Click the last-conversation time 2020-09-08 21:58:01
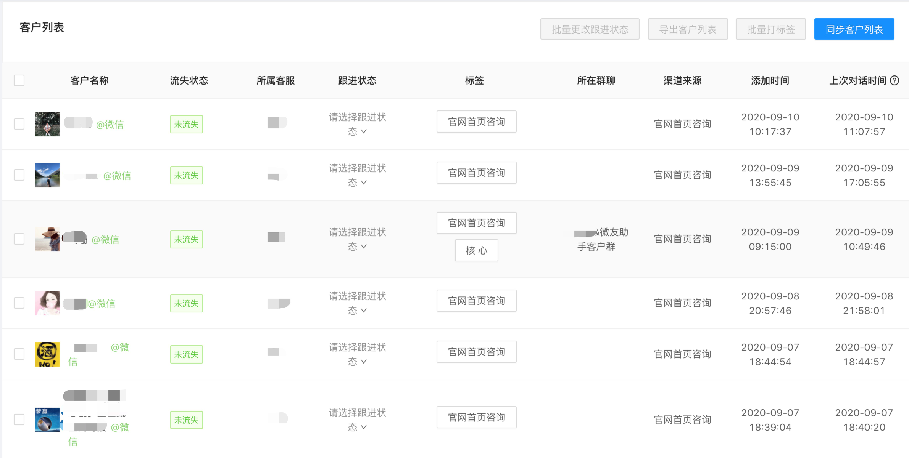Screen dimensions: 909x458 [x=864, y=303]
